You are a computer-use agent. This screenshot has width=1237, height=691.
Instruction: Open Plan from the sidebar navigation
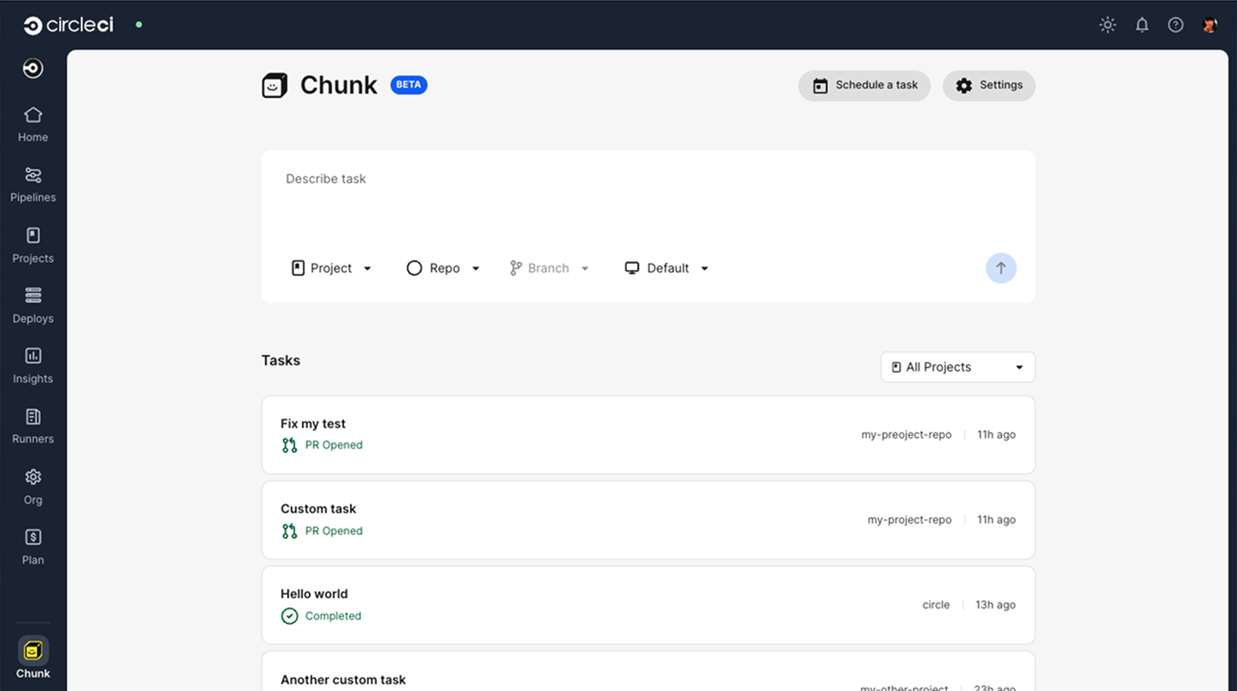click(x=32, y=545)
